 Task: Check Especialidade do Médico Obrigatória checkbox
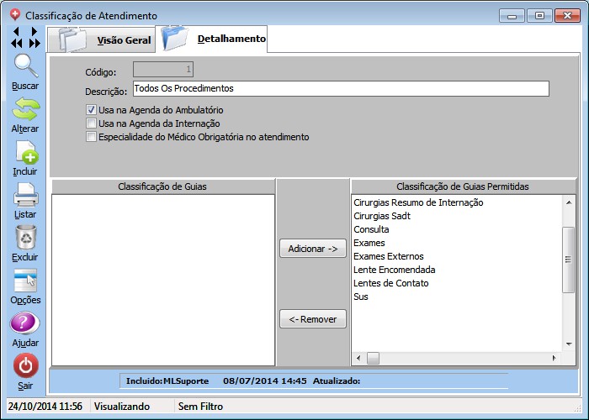point(92,137)
